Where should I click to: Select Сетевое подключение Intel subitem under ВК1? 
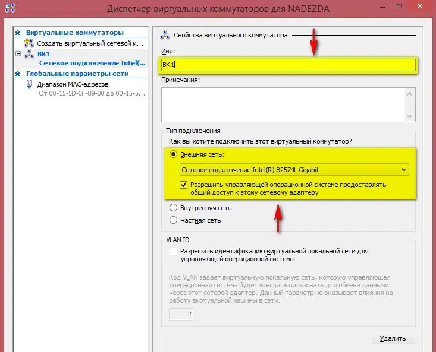coord(92,63)
